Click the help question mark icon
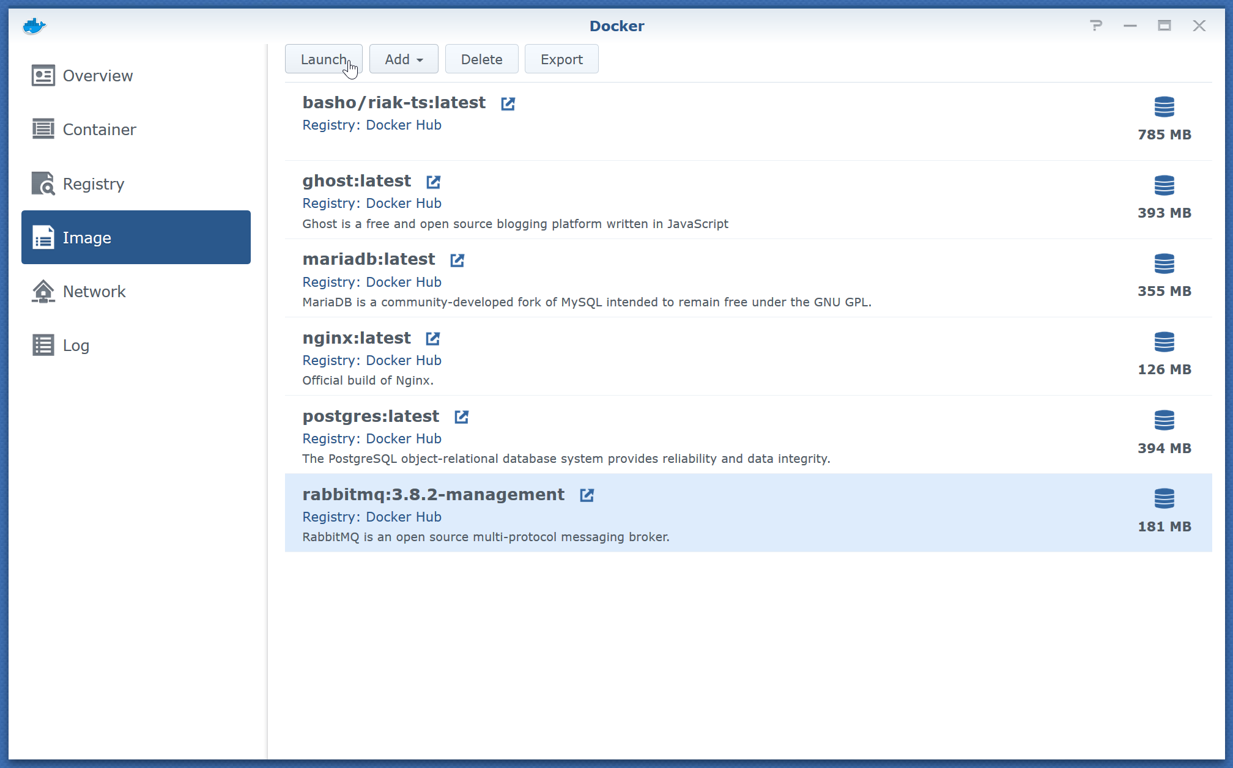The image size is (1233, 768). 1096,26
